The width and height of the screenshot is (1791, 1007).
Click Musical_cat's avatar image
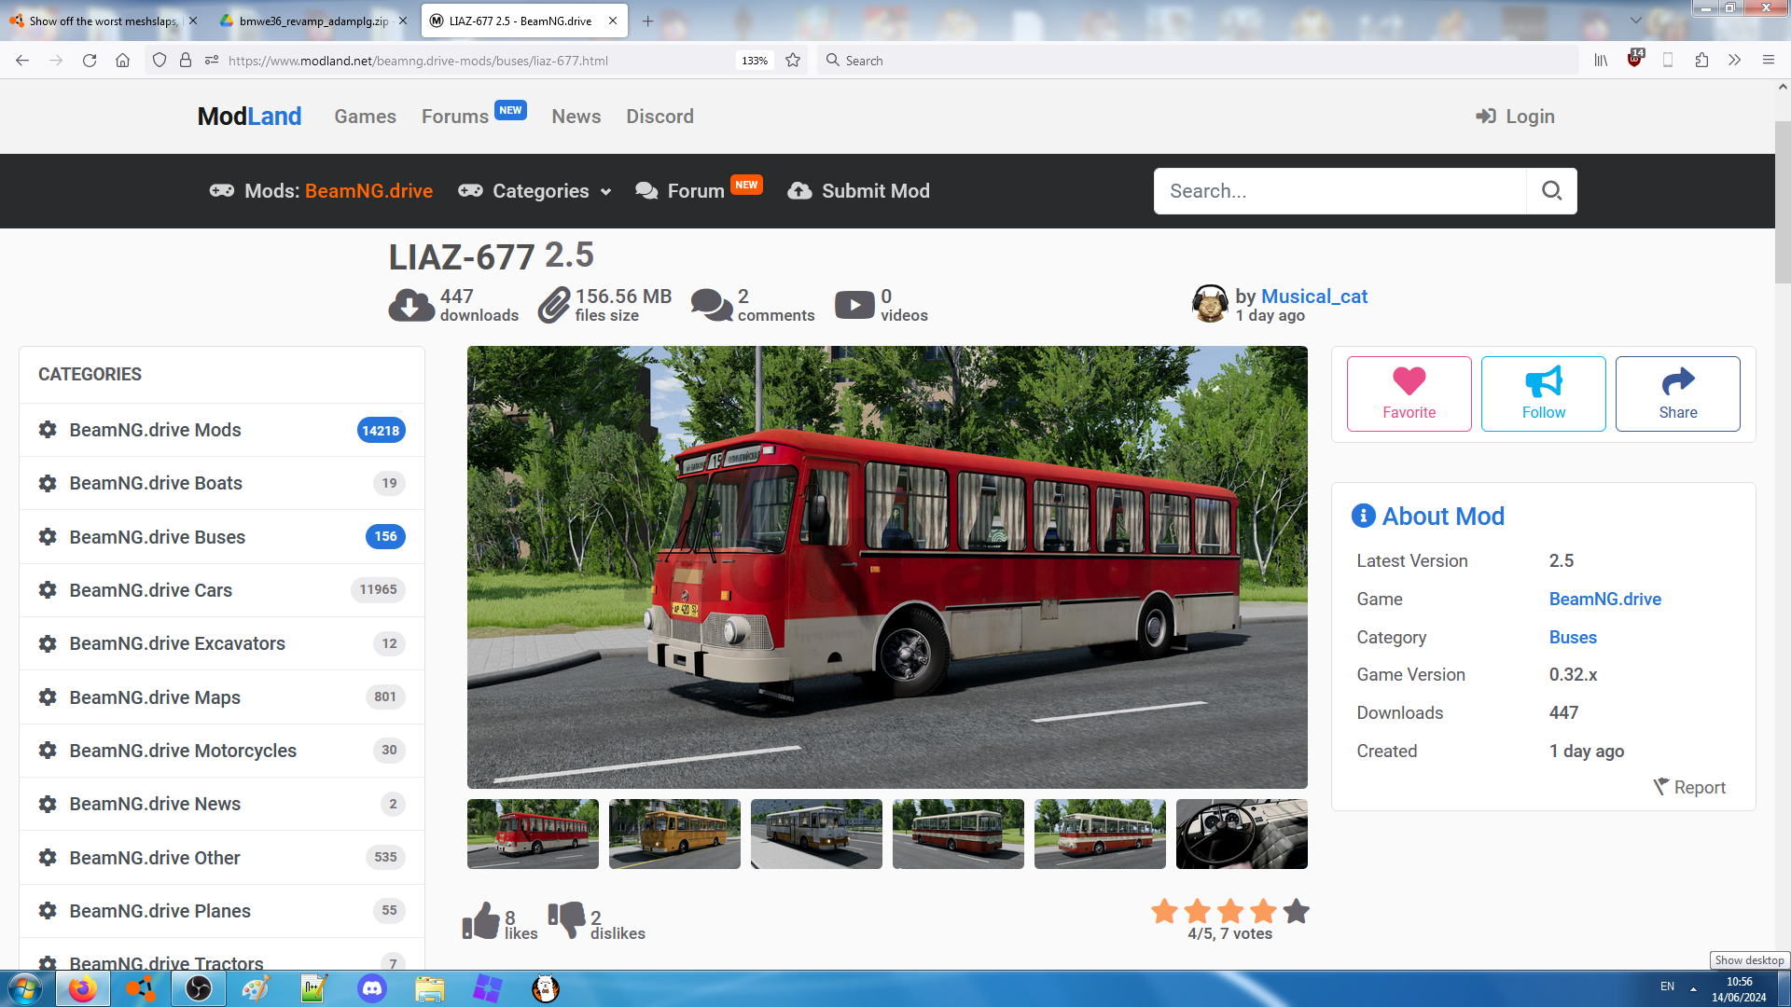tap(1210, 304)
